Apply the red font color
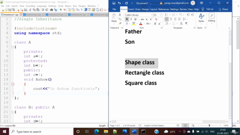Screen dimensions: 240x135 (x=141, y=24)
